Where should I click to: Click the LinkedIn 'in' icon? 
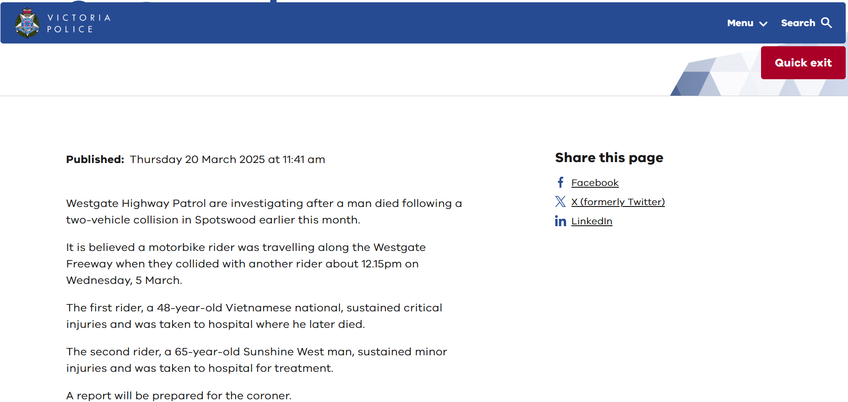coord(561,221)
